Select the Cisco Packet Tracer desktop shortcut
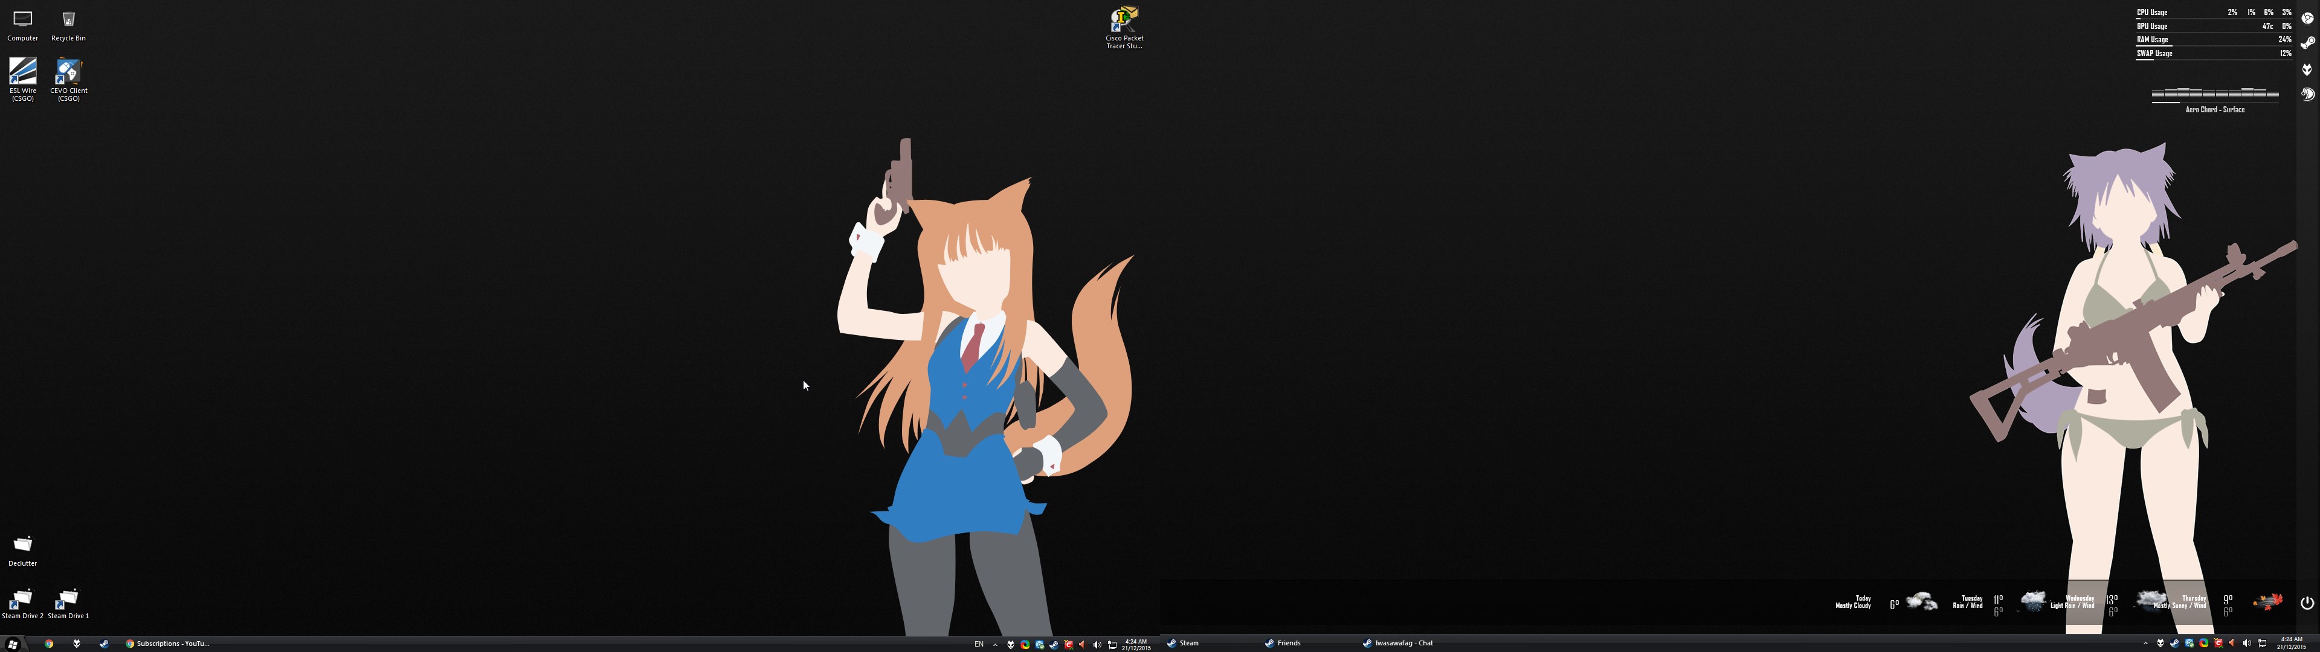 pyautogui.click(x=1124, y=27)
